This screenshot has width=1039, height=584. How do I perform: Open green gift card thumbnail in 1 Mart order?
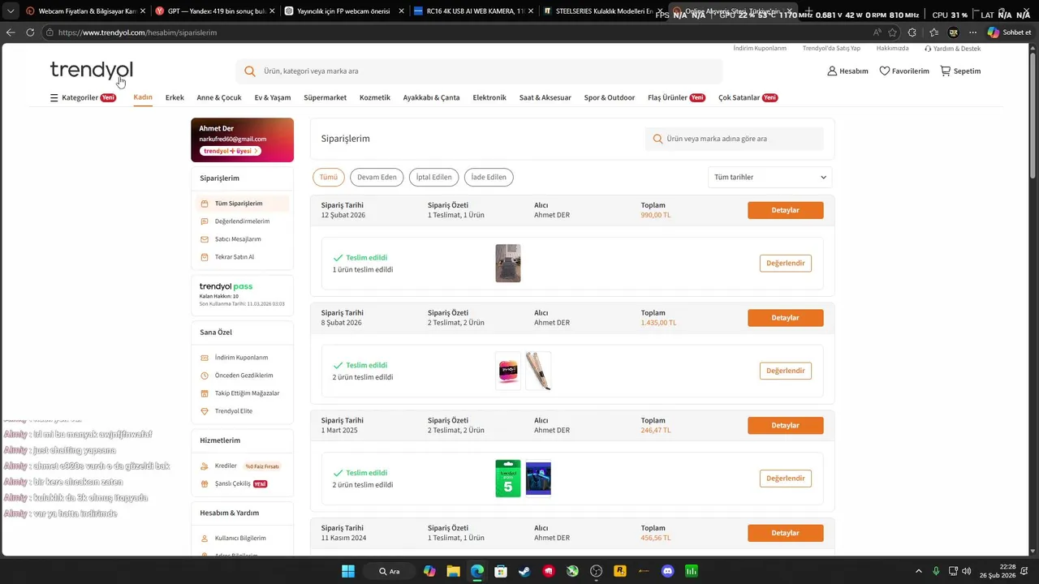click(x=508, y=479)
